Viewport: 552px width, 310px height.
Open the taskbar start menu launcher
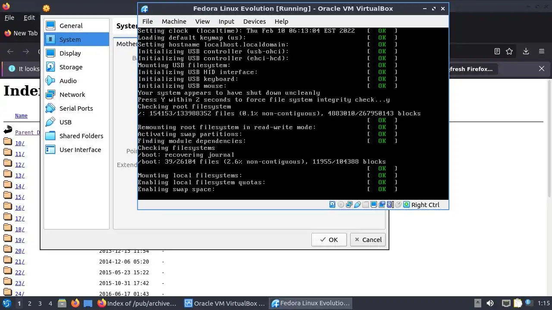(7, 304)
